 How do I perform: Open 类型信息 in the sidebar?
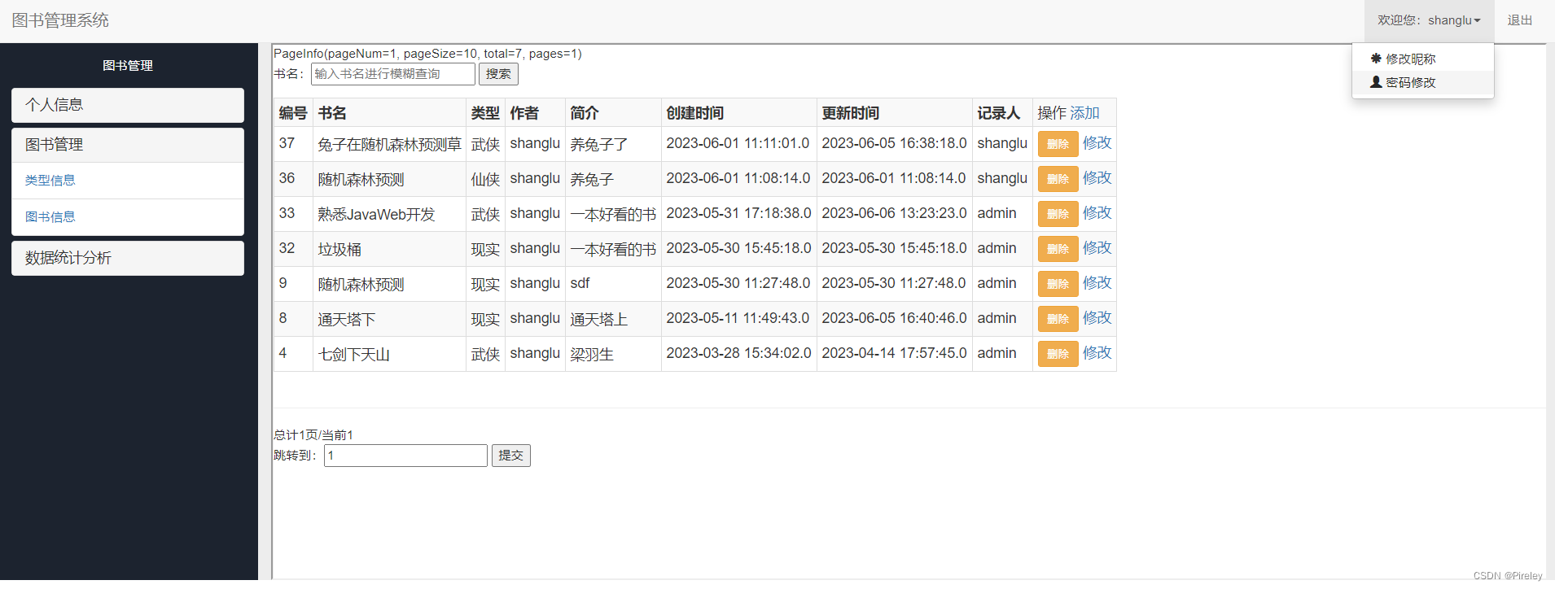tap(50, 181)
